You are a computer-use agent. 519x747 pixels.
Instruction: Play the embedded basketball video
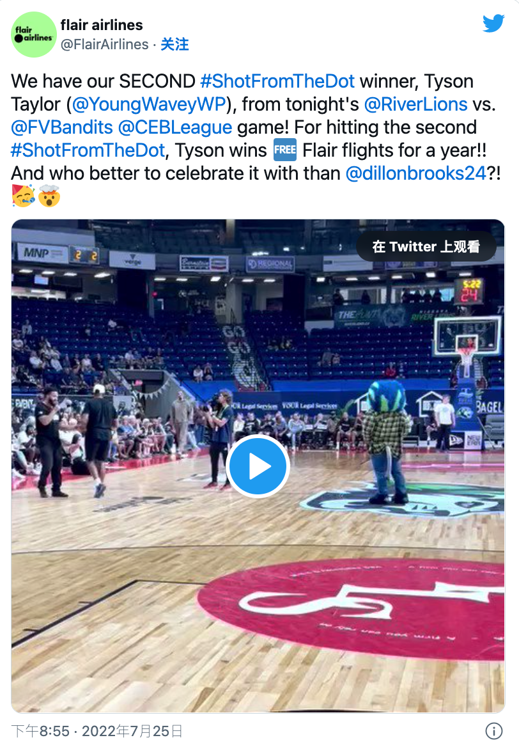point(258,466)
